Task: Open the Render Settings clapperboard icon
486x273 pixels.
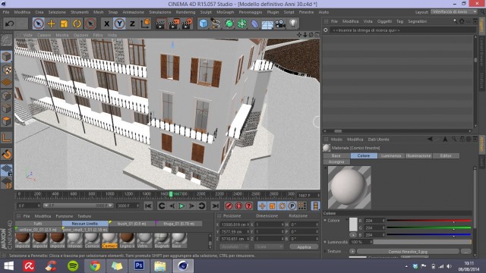Action: 188,24
